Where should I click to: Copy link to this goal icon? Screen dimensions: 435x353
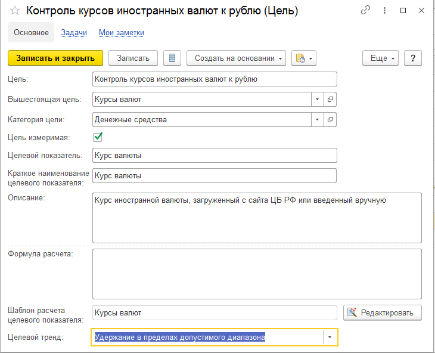[365, 11]
